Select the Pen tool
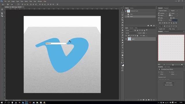 coord(123,45)
